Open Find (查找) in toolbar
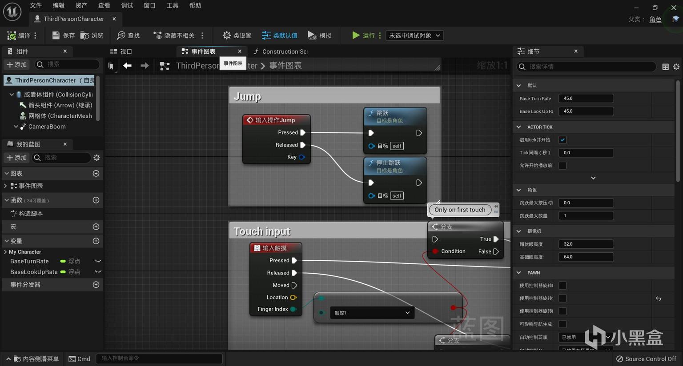The width and height of the screenshot is (683, 366). (121, 36)
